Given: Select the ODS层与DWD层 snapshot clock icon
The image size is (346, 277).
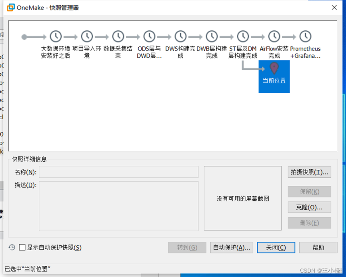Looking at the screenshot, I should [x=149, y=36].
